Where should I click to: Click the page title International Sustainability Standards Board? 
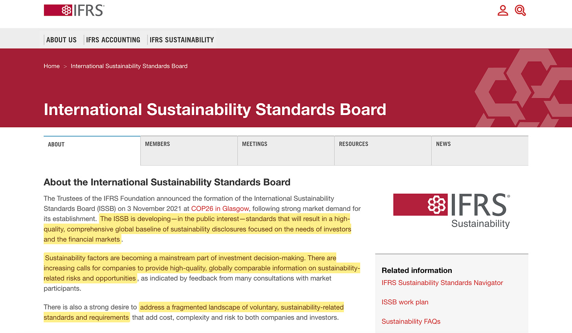point(215,110)
